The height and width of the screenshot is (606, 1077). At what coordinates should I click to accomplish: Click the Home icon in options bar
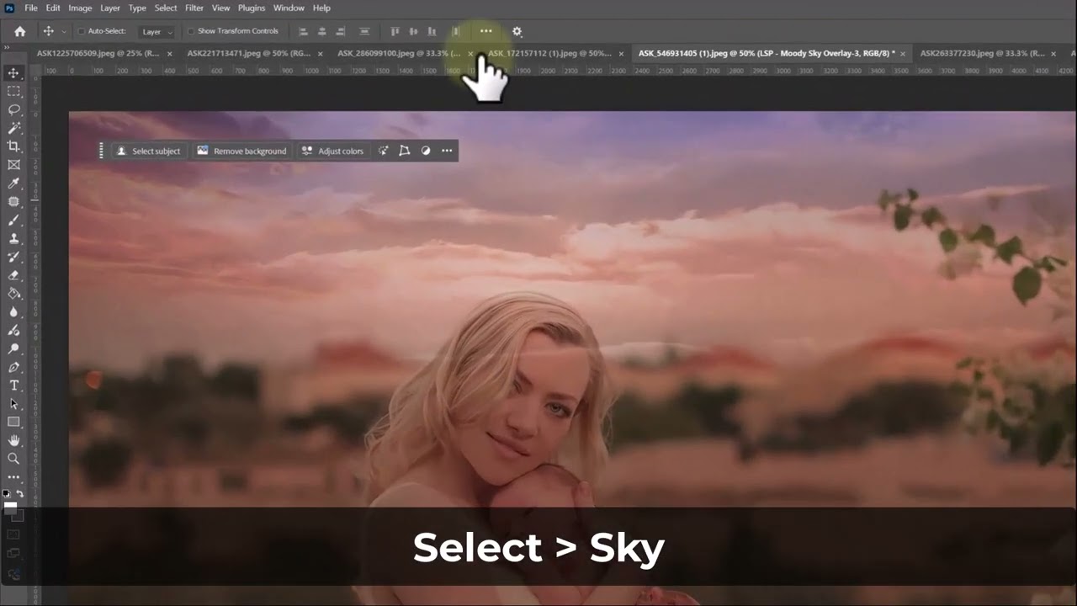click(19, 31)
